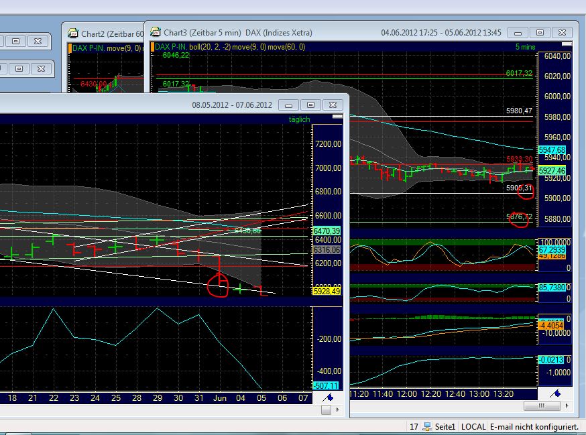Close the Chart3 window
The image size is (586, 435).
(x=562, y=33)
